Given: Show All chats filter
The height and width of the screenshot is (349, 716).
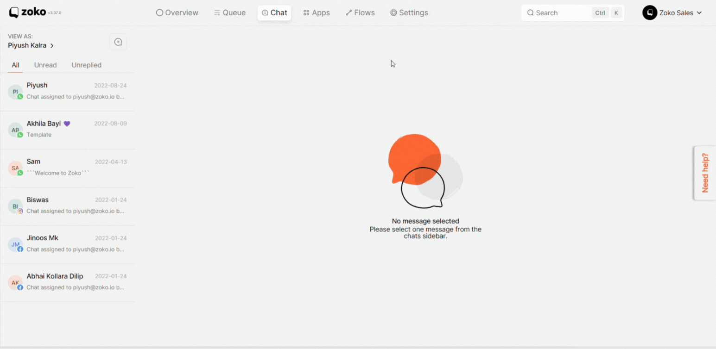Looking at the screenshot, I should (15, 65).
